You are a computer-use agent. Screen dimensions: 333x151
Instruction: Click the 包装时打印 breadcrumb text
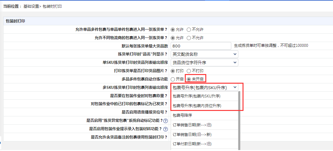52,6
